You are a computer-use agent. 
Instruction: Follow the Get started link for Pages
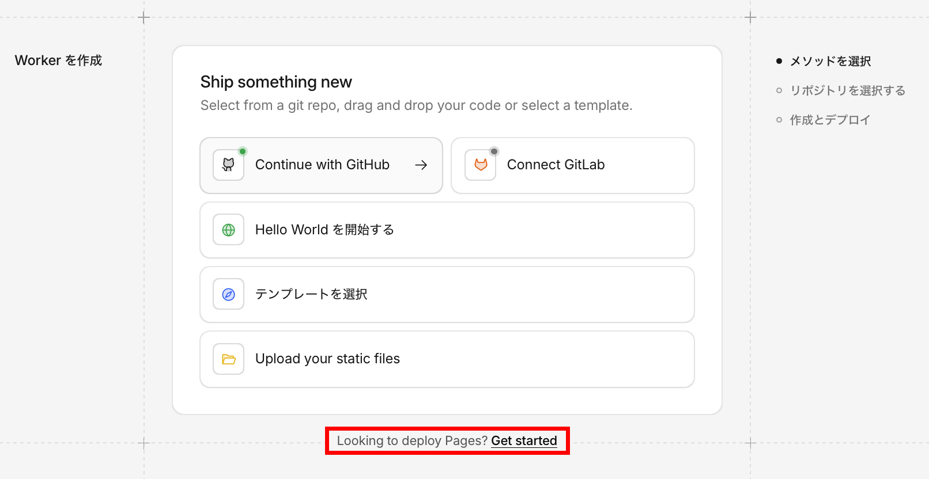(524, 440)
